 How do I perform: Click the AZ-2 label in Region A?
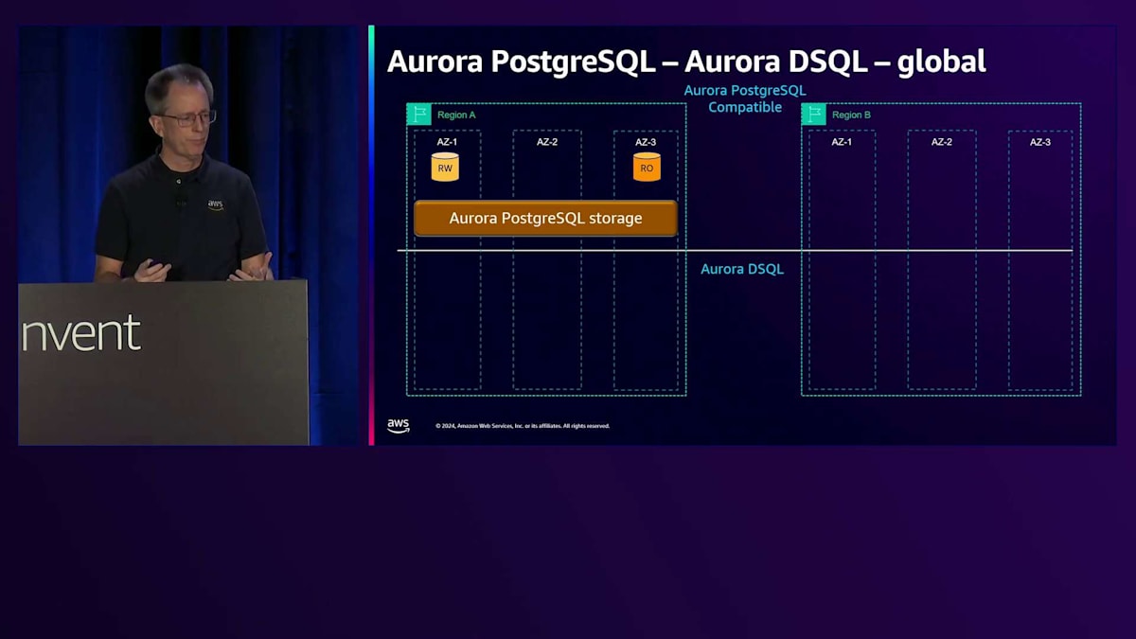(547, 142)
